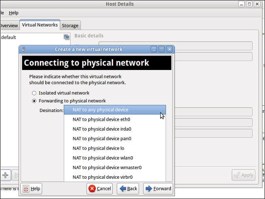Cancel the new virtual network wizard
265x199 pixels.
coord(99,189)
